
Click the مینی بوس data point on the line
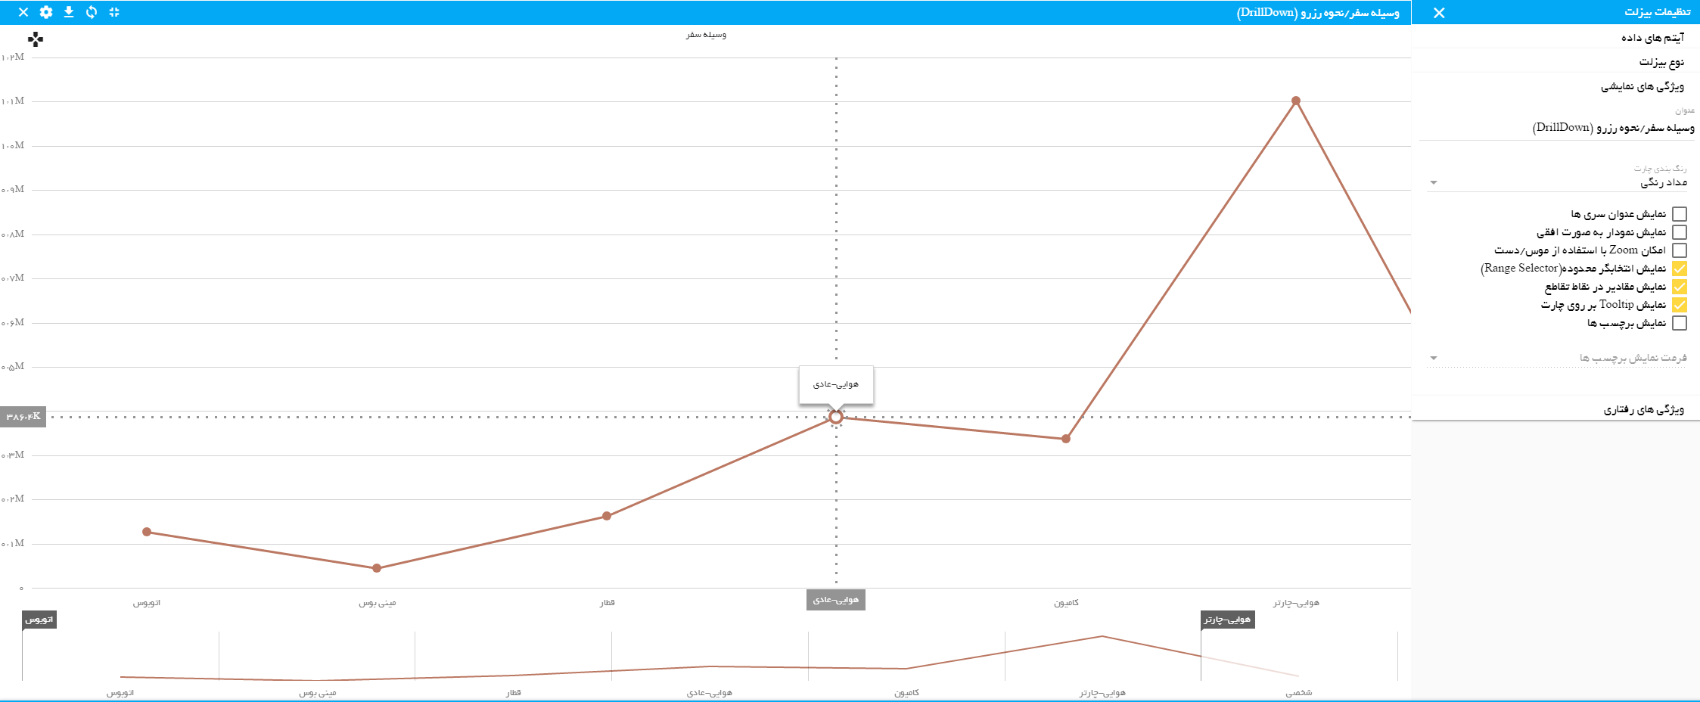point(377,568)
